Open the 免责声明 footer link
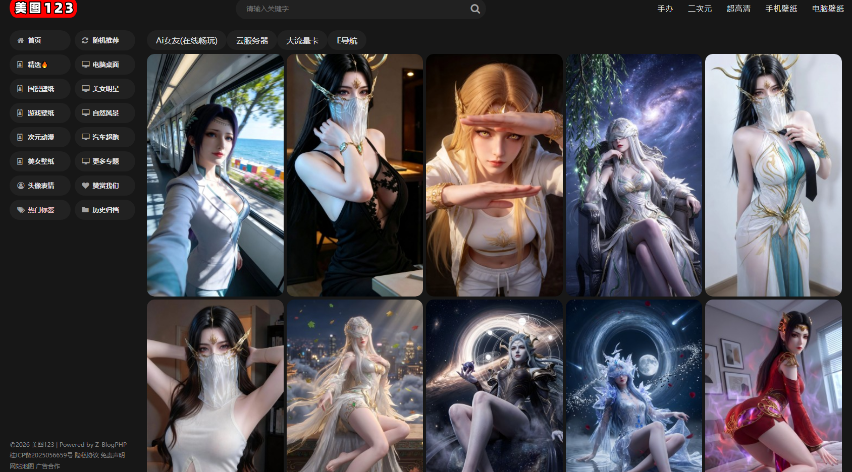 tap(113, 455)
